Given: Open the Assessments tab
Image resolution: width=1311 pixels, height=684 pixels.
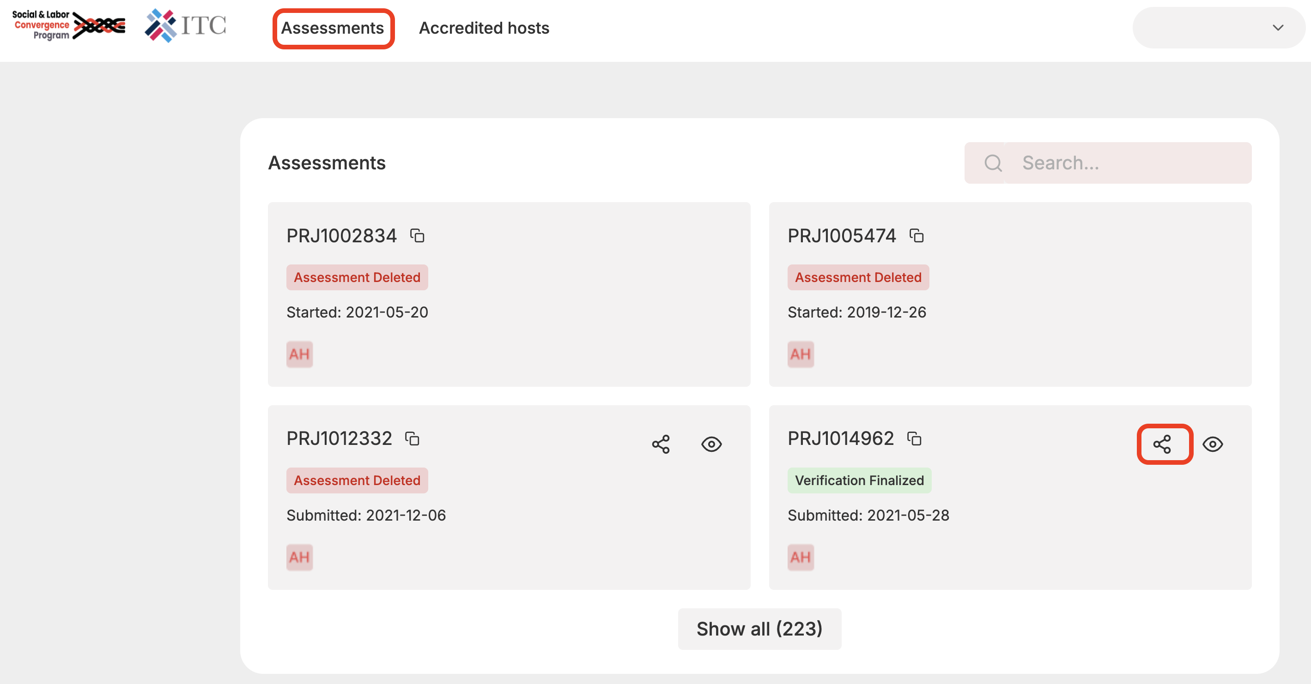Looking at the screenshot, I should coord(333,28).
